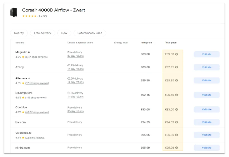The width and height of the screenshot is (229, 157).
Task: Open Vivolanda.nl 22 shop reviews
Action: (35, 138)
